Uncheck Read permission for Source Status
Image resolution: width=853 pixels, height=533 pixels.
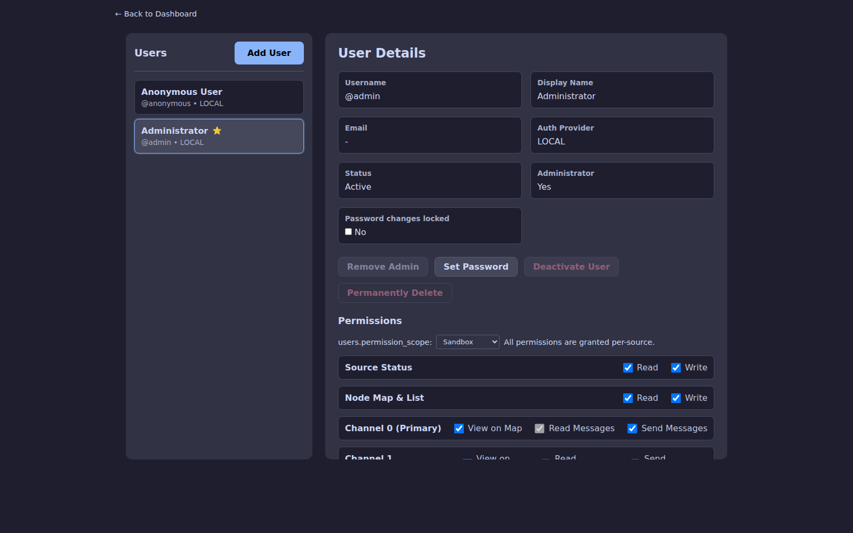click(627, 368)
